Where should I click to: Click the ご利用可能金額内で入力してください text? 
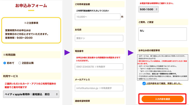coord(93,11)
